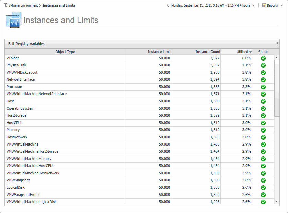Select the VMWVirtualMachine row
Screen dimensions: 288x213
pos(23,144)
